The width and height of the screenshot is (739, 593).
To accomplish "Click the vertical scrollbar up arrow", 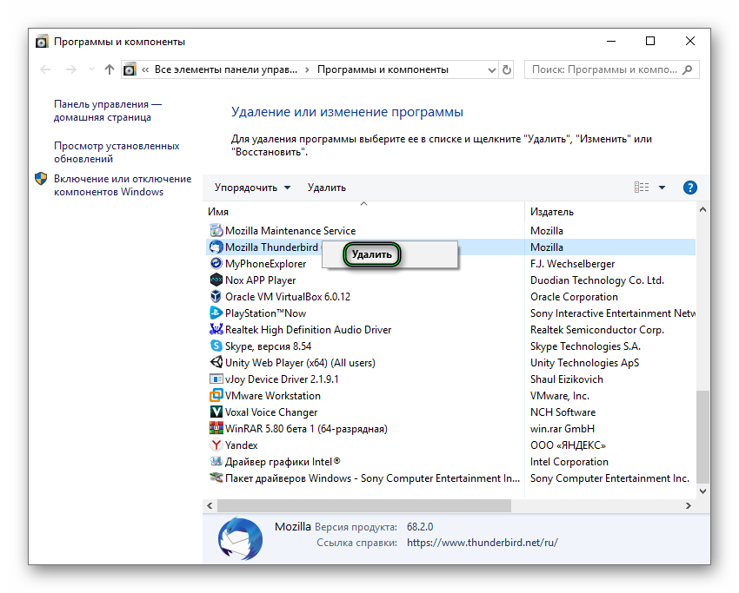I will (x=702, y=210).
